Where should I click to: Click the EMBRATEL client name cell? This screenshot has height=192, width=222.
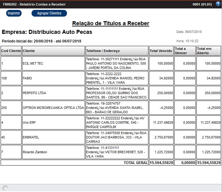[53, 137]
